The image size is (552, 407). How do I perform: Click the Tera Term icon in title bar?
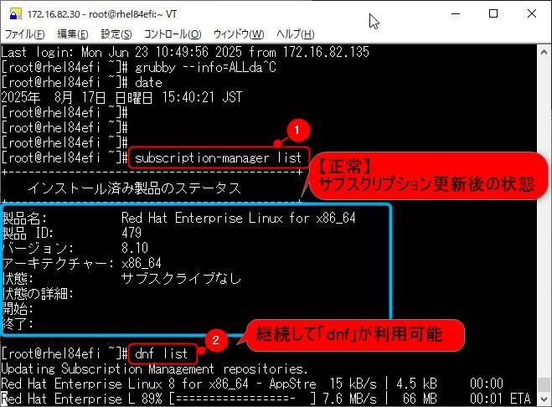(15, 14)
